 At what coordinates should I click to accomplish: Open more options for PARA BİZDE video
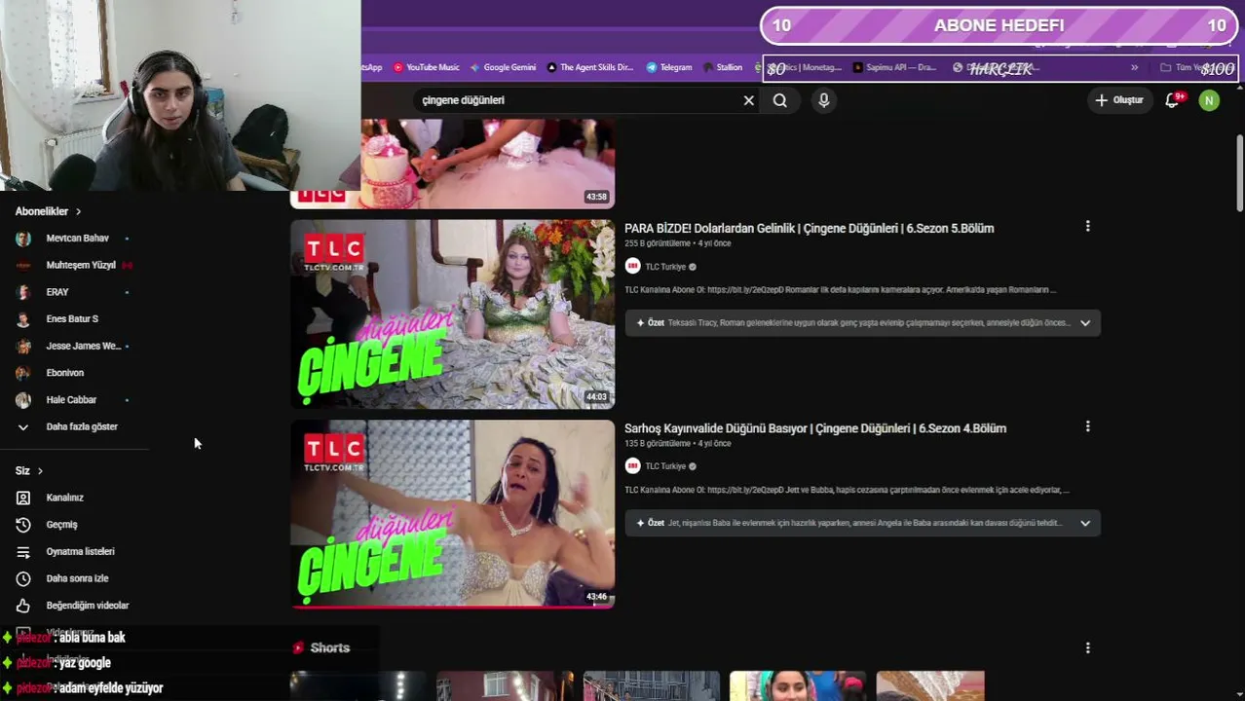[x=1087, y=226]
